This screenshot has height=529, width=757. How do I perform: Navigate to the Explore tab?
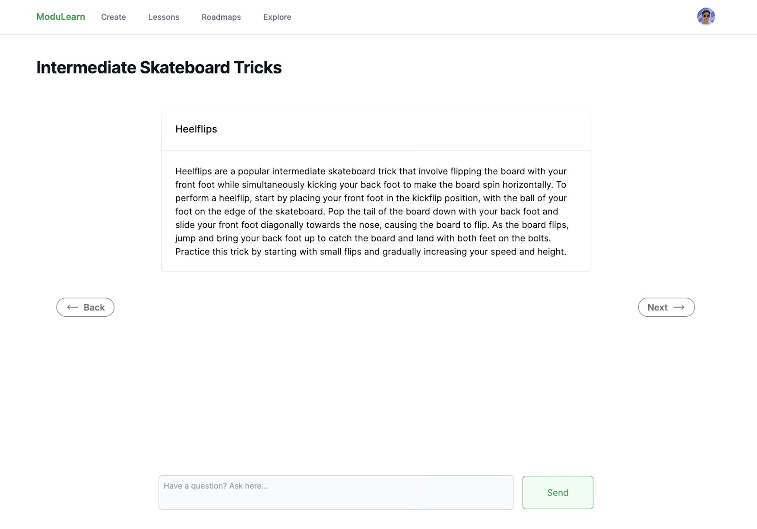277,17
